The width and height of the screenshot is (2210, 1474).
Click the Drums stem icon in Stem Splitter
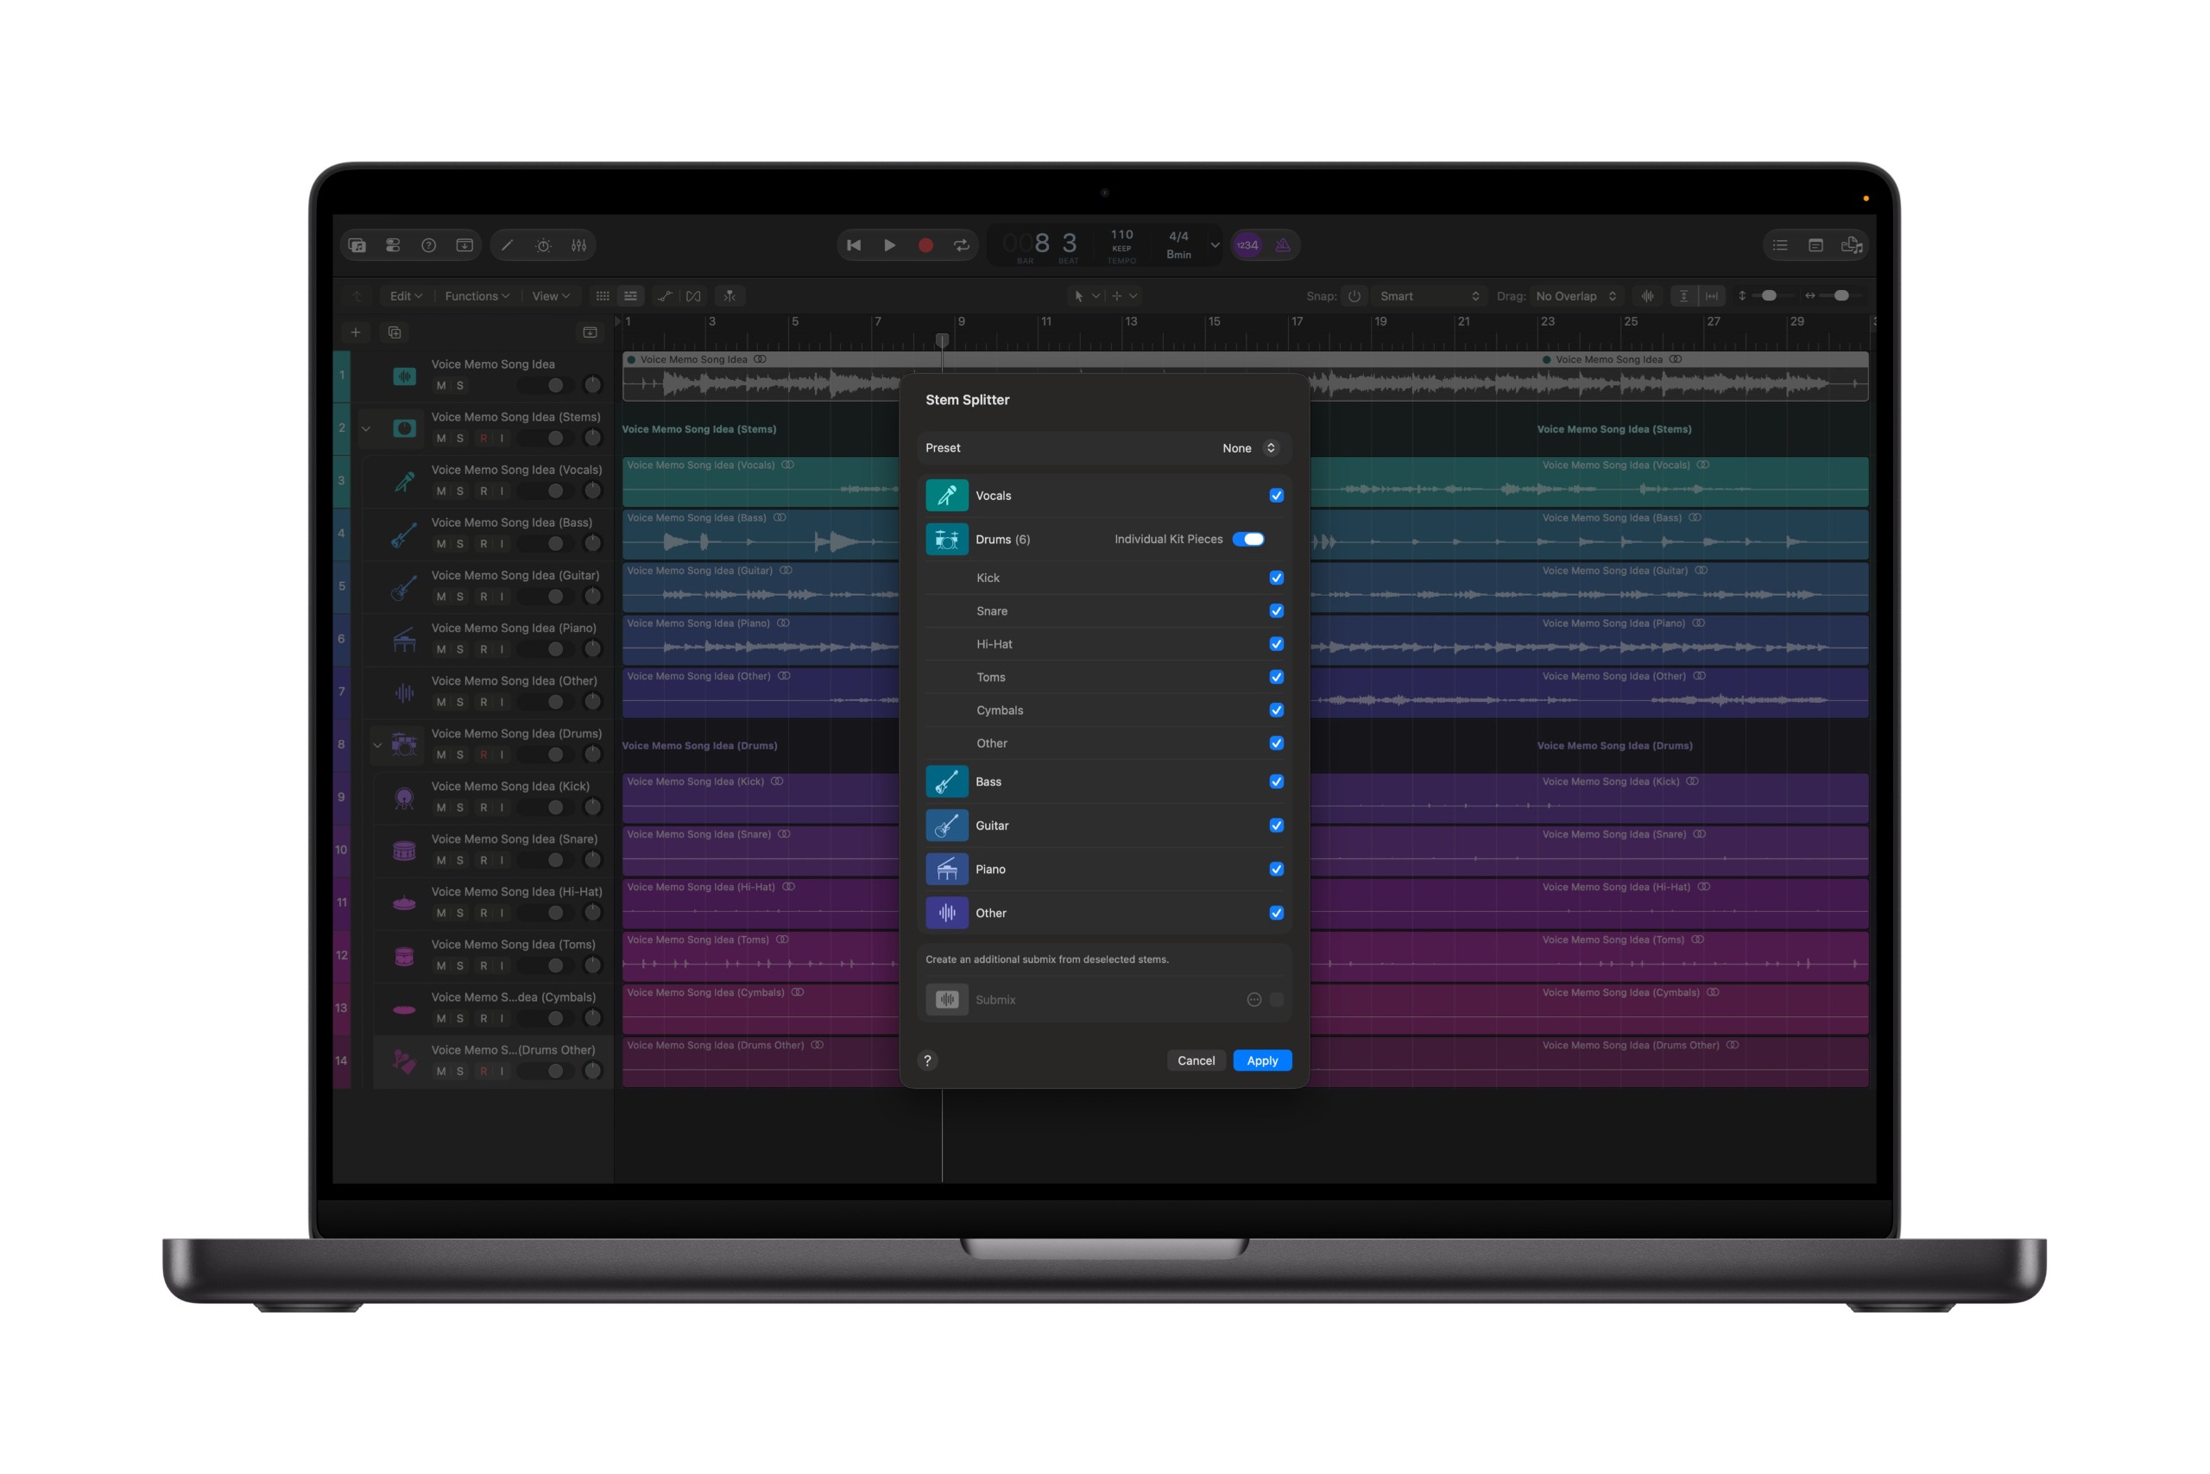(x=946, y=540)
